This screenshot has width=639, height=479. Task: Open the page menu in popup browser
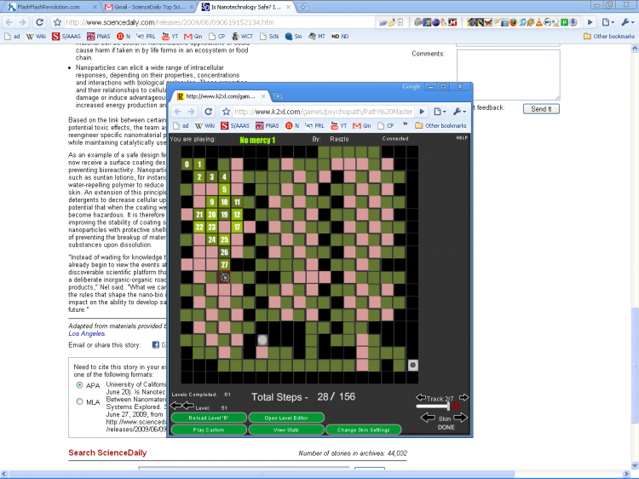pyautogui.click(x=439, y=112)
